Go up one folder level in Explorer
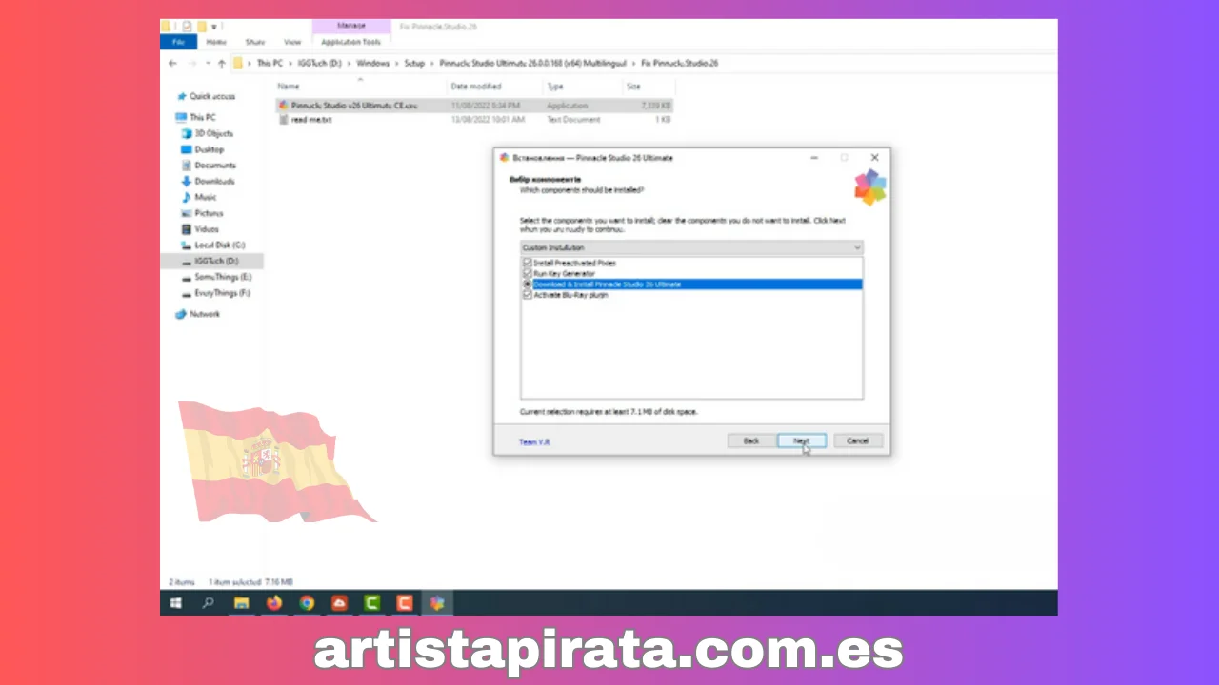Viewport: 1219px width, 685px height. (x=222, y=64)
